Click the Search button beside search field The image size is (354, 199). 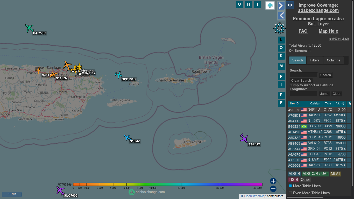click(325, 75)
